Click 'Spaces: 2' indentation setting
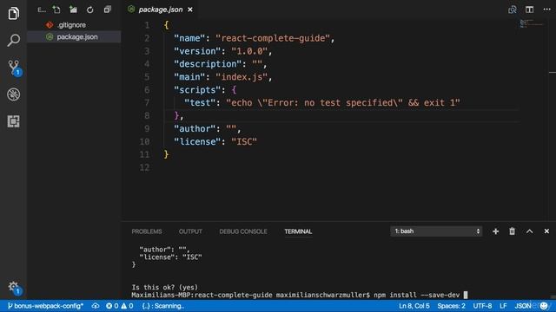The height and width of the screenshot is (312, 556). (451, 306)
